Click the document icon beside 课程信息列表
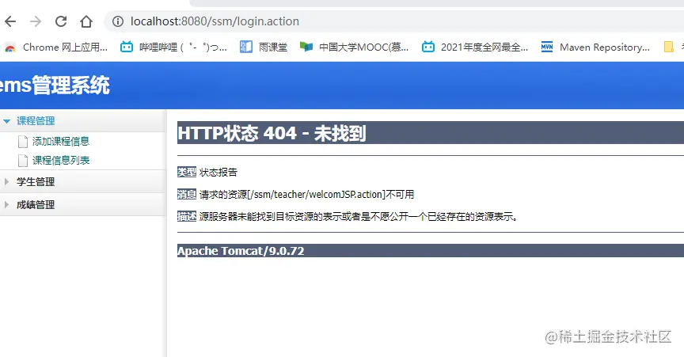 tap(23, 161)
